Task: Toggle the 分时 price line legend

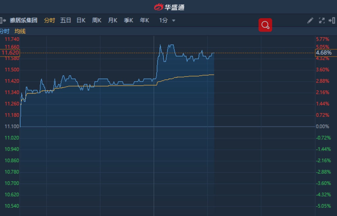Action: [x=5, y=31]
